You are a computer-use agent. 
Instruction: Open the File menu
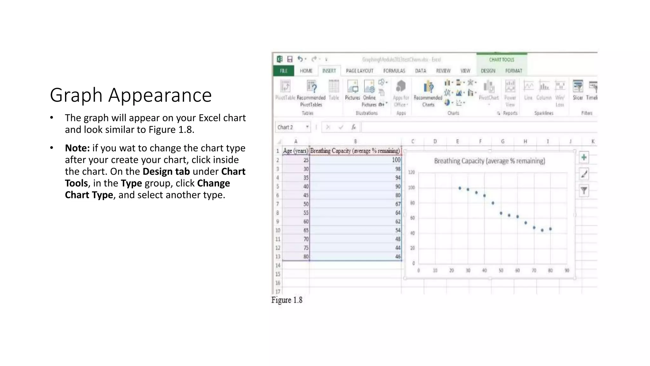tap(283, 71)
